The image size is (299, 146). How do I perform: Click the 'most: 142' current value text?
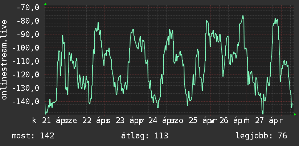tap(33, 136)
